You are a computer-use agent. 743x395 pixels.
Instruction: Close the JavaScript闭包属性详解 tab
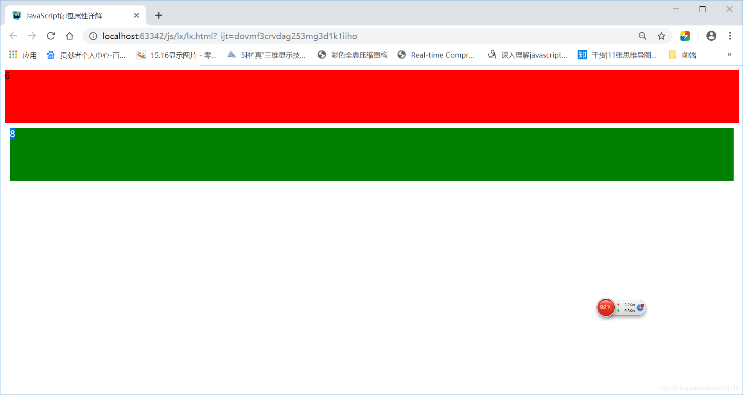[136, 15]
